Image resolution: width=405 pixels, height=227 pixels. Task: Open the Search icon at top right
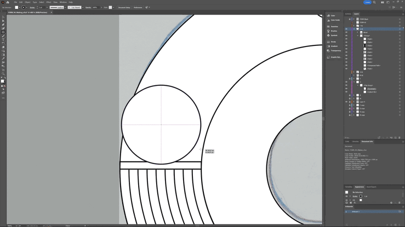tap(374, 2)
